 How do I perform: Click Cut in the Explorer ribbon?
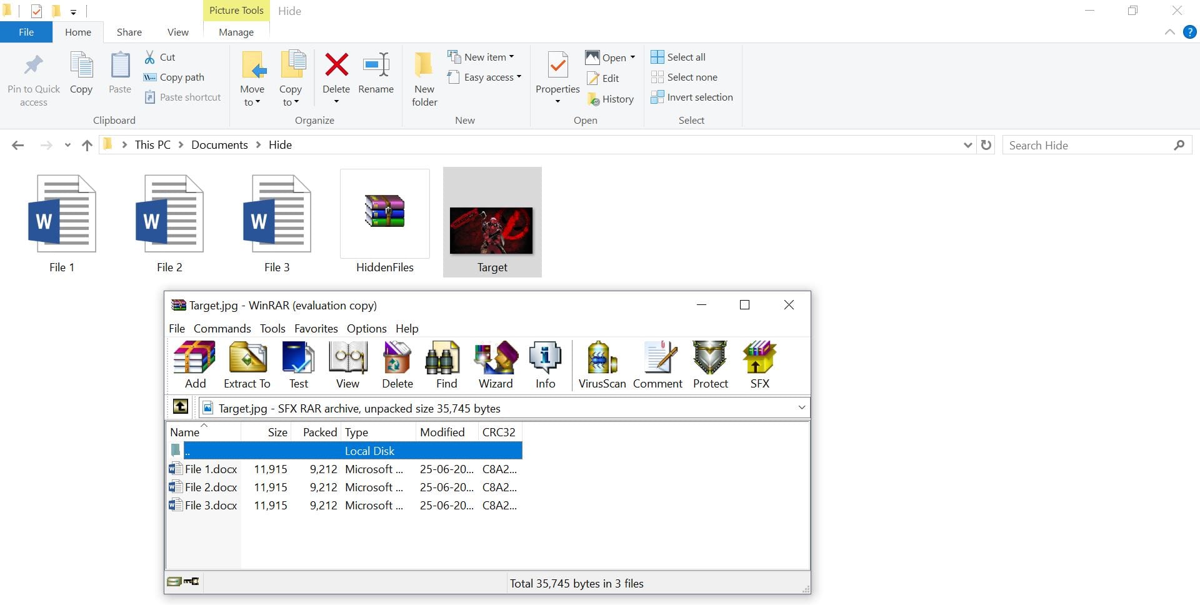[160, 57]
